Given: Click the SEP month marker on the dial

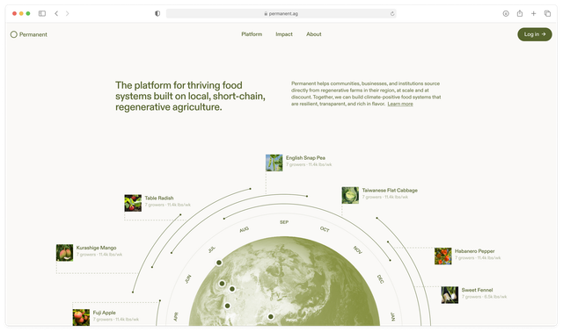Looking at the screenshot, I should click(284, 222).
